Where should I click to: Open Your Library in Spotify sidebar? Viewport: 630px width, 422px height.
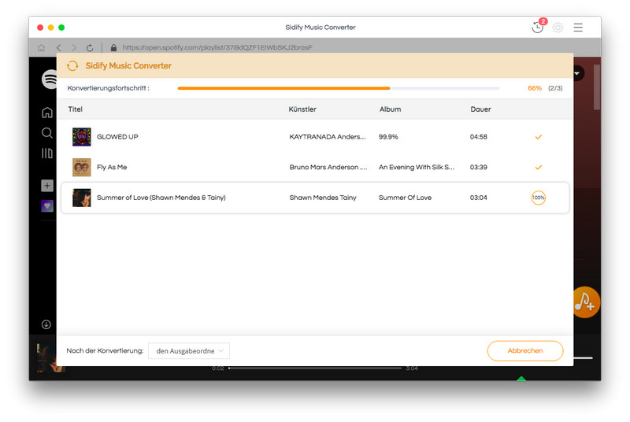tap(47, 154)
